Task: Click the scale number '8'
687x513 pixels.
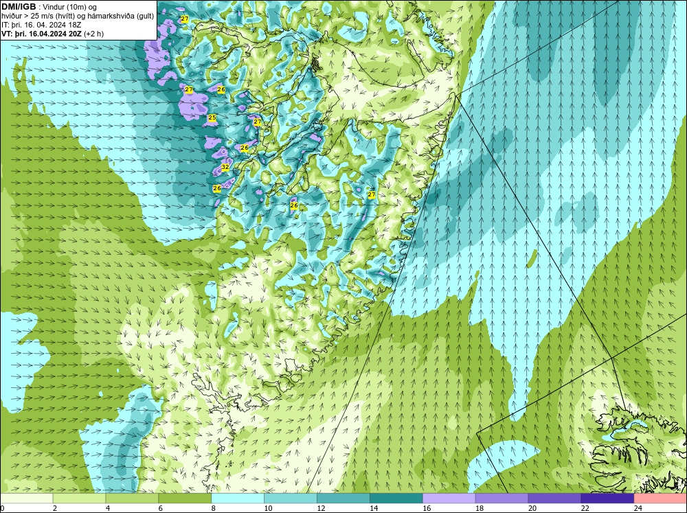Action: click(x=214, y=508)
